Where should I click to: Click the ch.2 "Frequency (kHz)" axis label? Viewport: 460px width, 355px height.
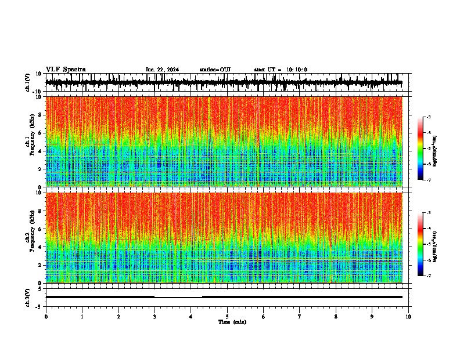(x=33, y=231)
